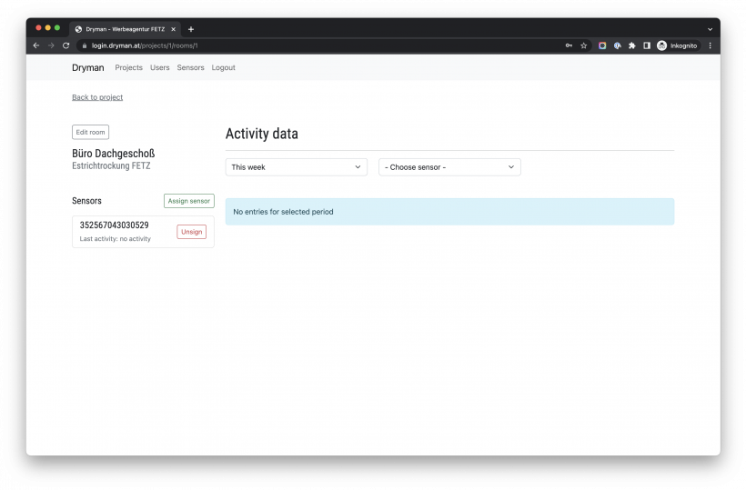Follow the 'Back to project' link
Viewport: 746px width, 490px height.
pos(97,97)
